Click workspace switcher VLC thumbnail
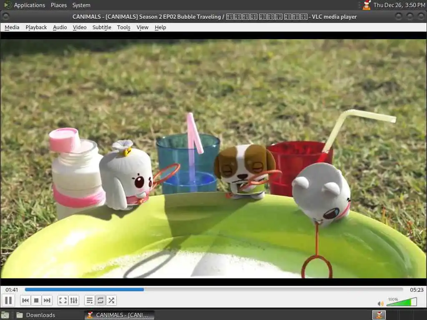The image size is (427, 320). tap(379, 315)
